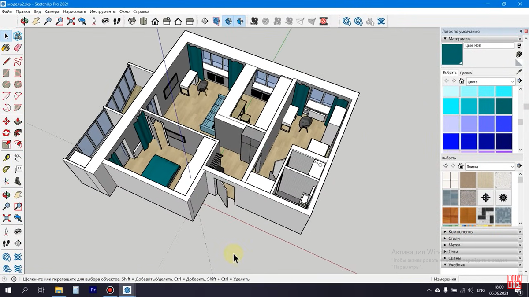This screenshot has width=529, height=297.
Task: Toggle Display Section Fill button
Action: click(x=239, y=21)
